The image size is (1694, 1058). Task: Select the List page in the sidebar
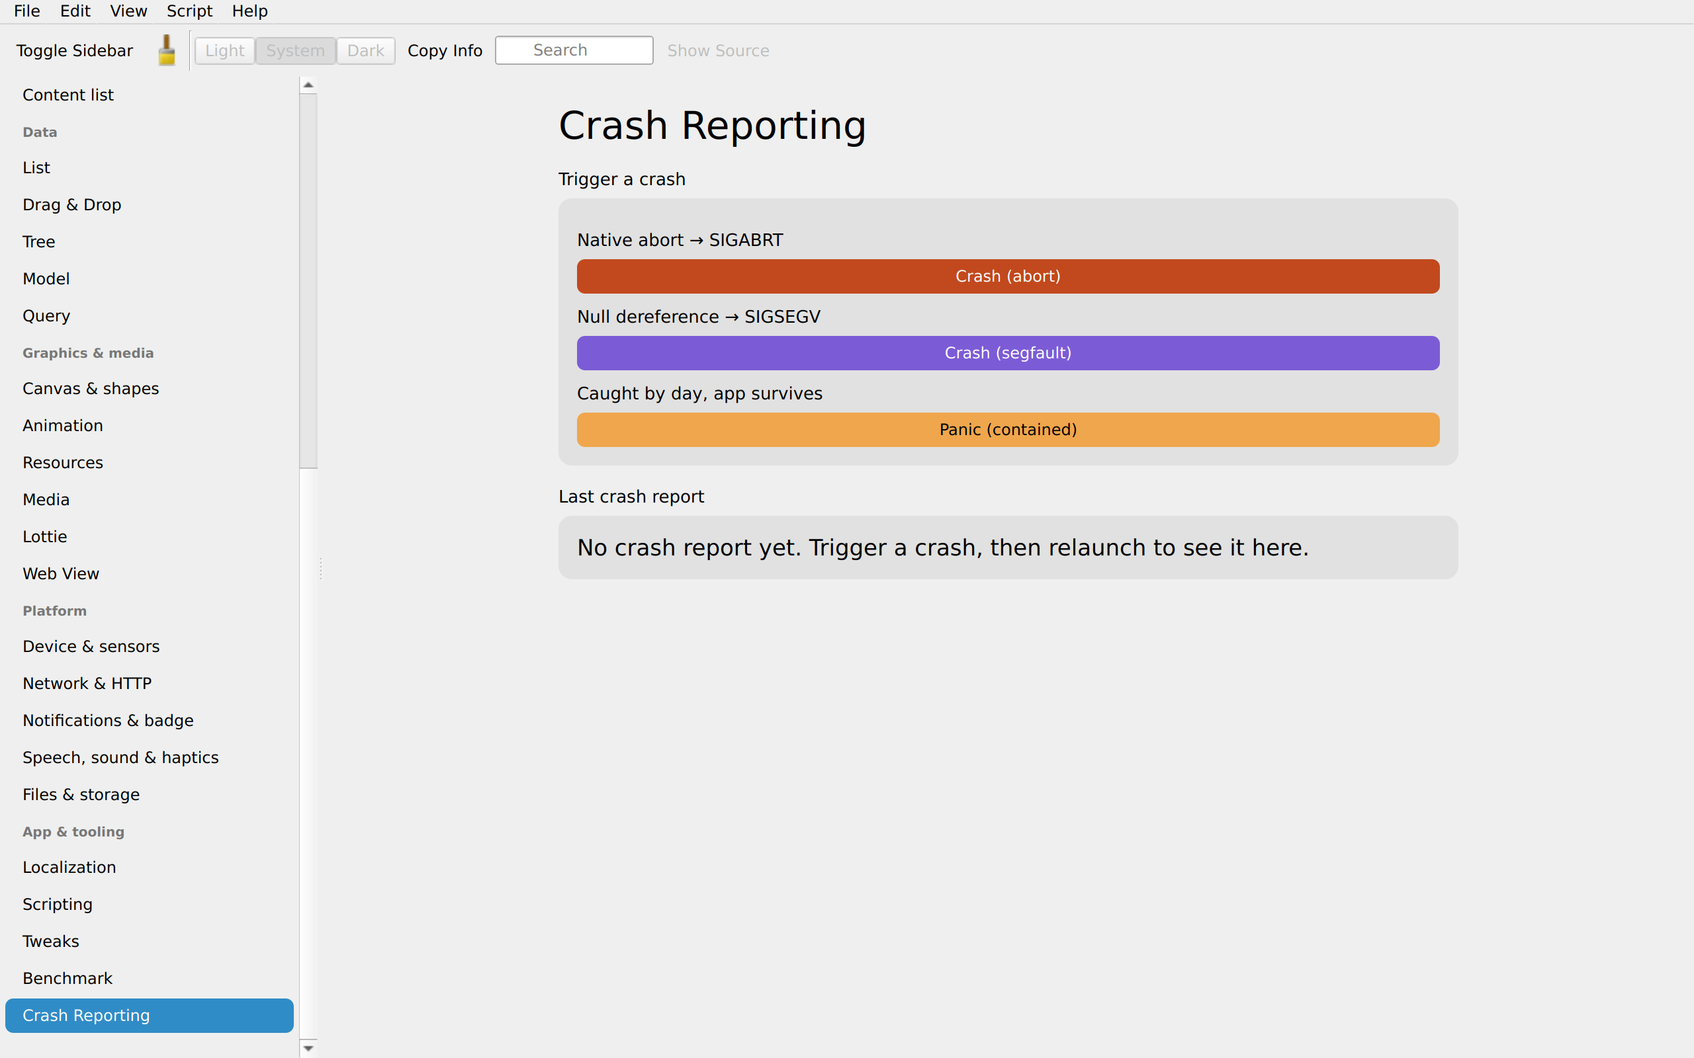(x=149, y=168)
